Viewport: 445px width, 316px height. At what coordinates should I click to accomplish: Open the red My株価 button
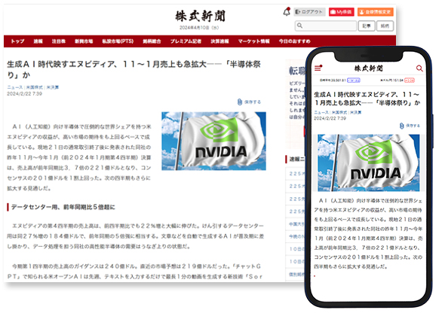pos(341,12)
